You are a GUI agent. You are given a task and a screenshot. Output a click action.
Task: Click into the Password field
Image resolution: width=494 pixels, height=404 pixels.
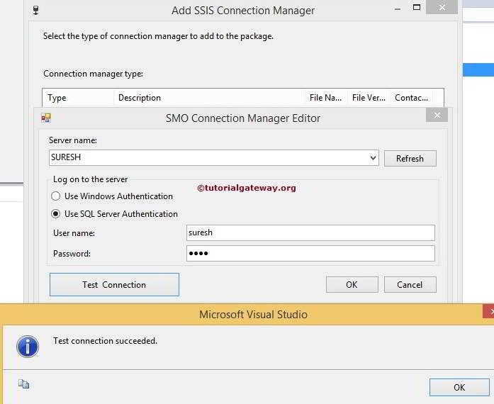[x=310, y=253]
